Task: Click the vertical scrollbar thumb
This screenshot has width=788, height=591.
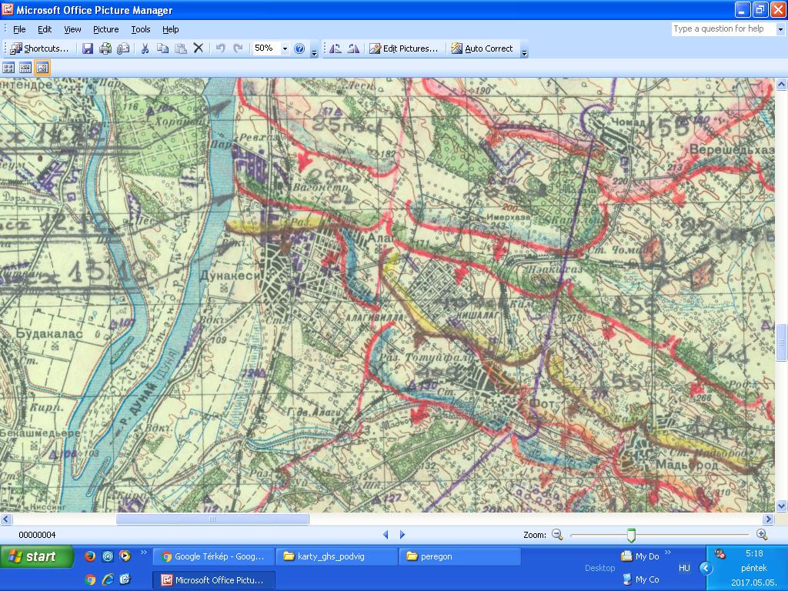Action: [x=782, y=342]
